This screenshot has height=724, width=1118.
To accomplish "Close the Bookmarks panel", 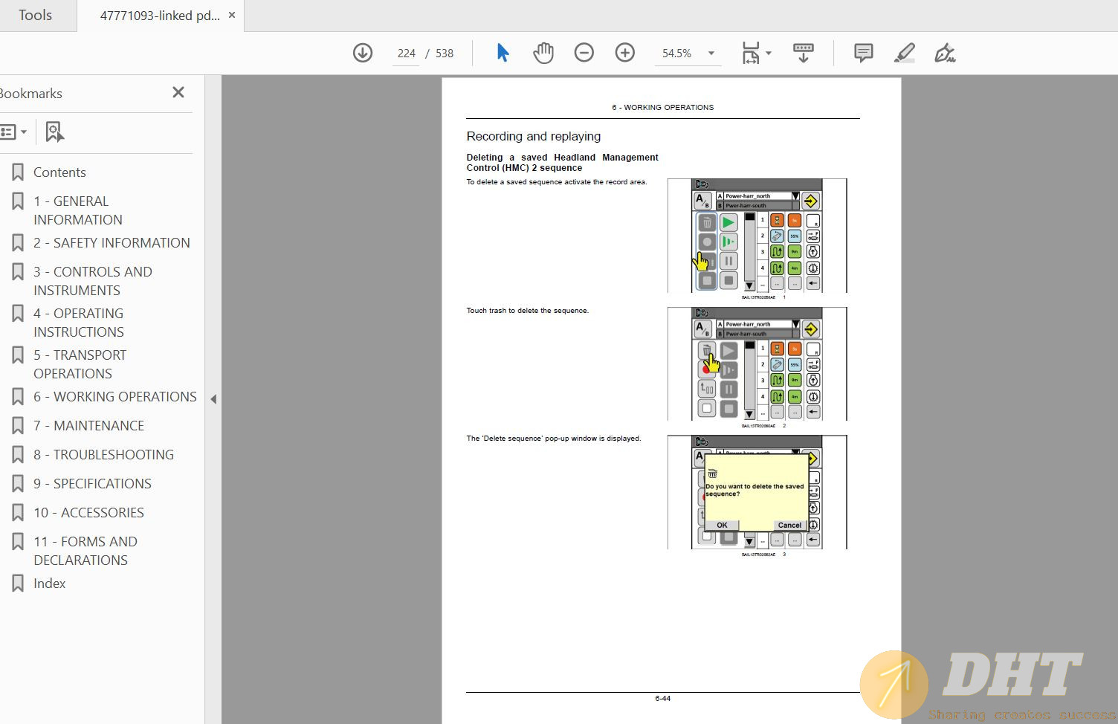I will 178,92.
